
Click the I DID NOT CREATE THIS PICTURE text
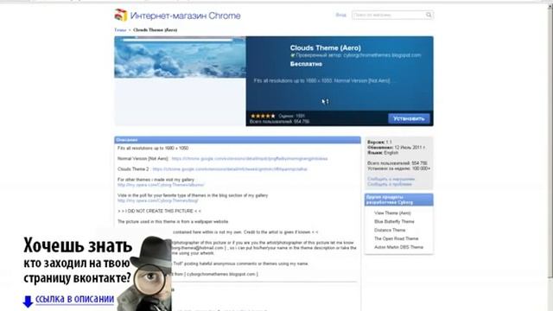[x=159, y=211]
